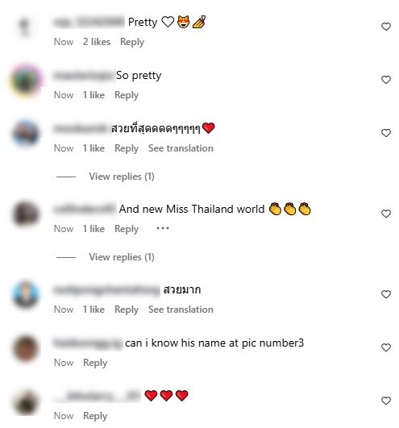
Task: Like the "can i know his name" comment
Action: [x=385, y=347]
